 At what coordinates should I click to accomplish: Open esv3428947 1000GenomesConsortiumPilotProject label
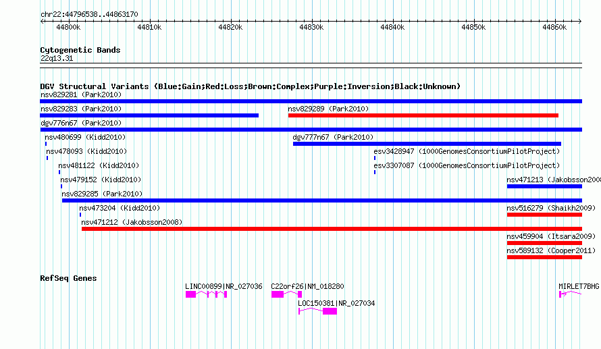click(x=467, y=151)
